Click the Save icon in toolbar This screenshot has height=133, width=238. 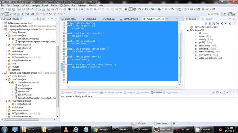point(9,9)
